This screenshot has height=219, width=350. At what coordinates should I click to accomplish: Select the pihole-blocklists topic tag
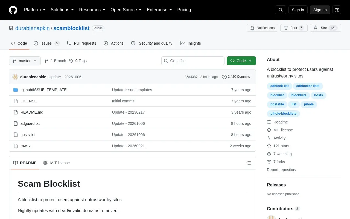[x=283, y=114]
